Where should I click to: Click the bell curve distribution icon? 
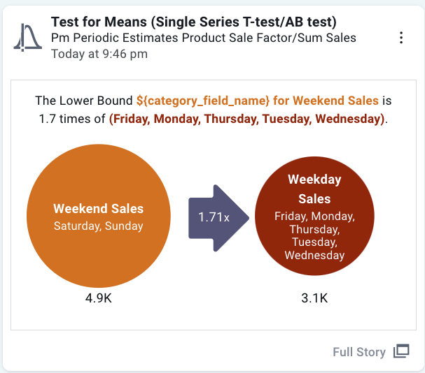point(28,37)
